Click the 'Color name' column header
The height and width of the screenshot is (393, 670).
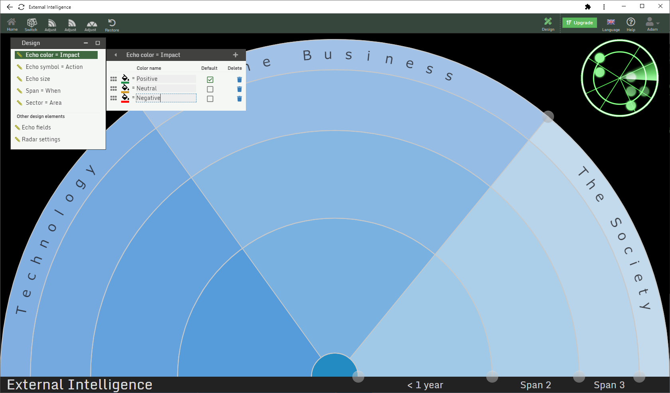click(x=149, y=68)
